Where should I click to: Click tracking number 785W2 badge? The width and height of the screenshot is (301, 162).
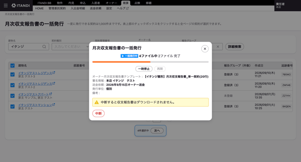[287, 74]
